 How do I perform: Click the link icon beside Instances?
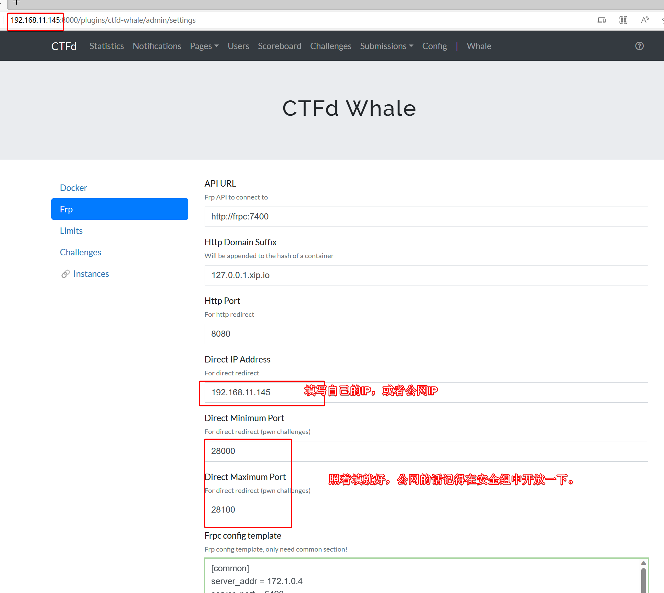click(x=65, y=274)
